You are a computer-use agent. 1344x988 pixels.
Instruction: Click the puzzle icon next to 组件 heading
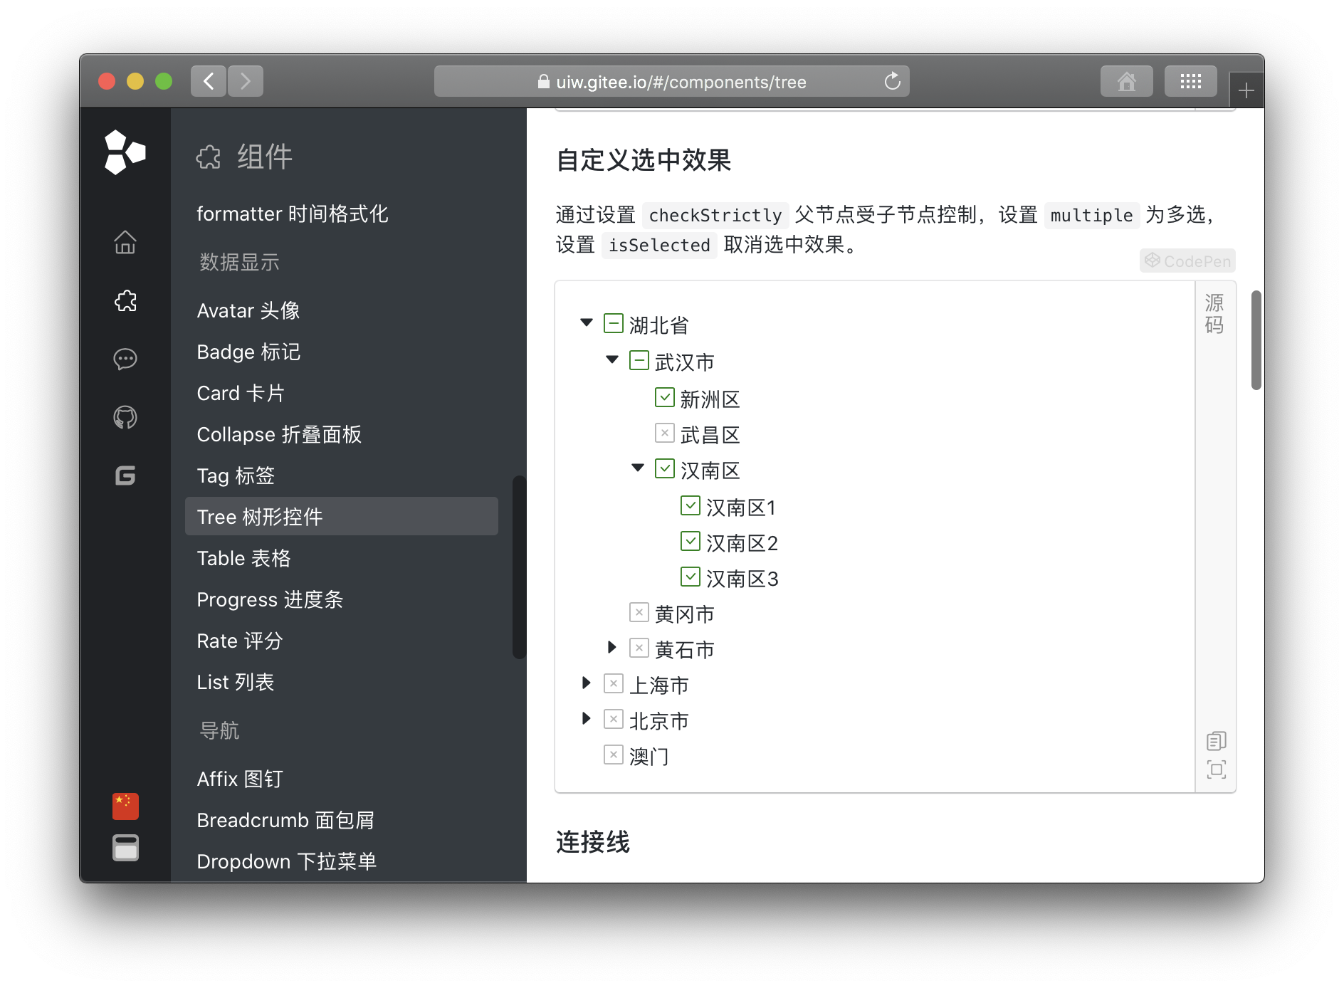tap(209, 157)
